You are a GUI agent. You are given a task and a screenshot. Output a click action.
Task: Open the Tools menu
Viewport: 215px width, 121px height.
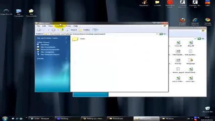point(69,26)
